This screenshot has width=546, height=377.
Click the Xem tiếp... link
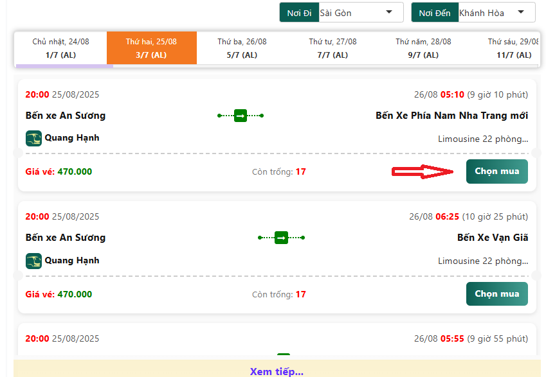[x=277, y=371]
